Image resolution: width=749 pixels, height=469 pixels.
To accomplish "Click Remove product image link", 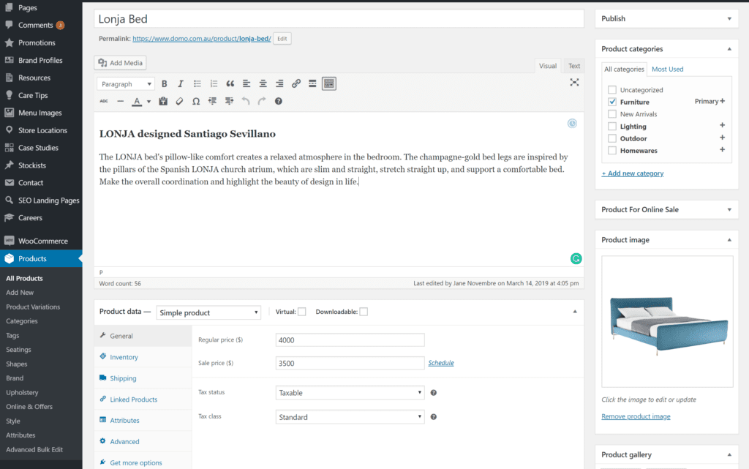I will click(x=636, y=416).
